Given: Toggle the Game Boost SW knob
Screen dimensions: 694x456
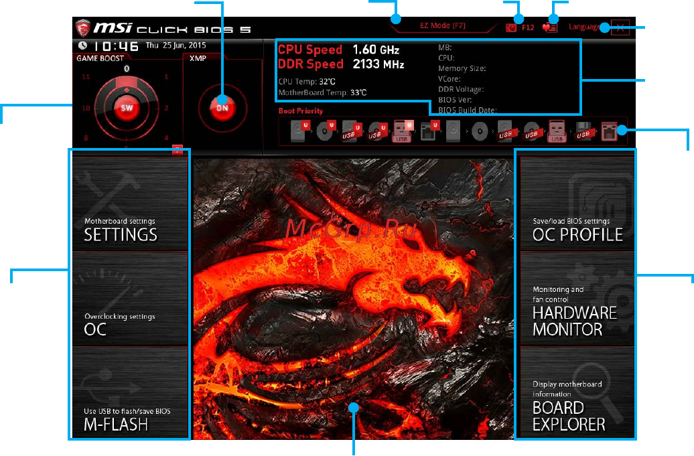Looking at the screenshot, I should (x=127, y=108).
